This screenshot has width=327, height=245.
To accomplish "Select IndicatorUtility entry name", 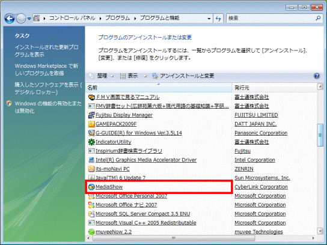I will pos(113,142).
